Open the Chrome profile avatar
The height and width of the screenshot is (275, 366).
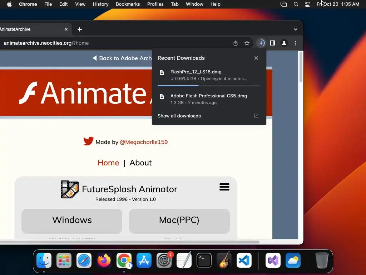[284, 43]
